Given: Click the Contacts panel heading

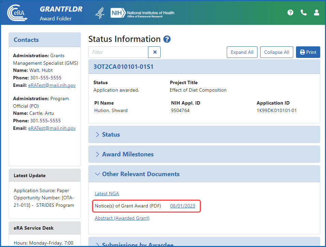Looking at the screenshot, I should [26, 40].
